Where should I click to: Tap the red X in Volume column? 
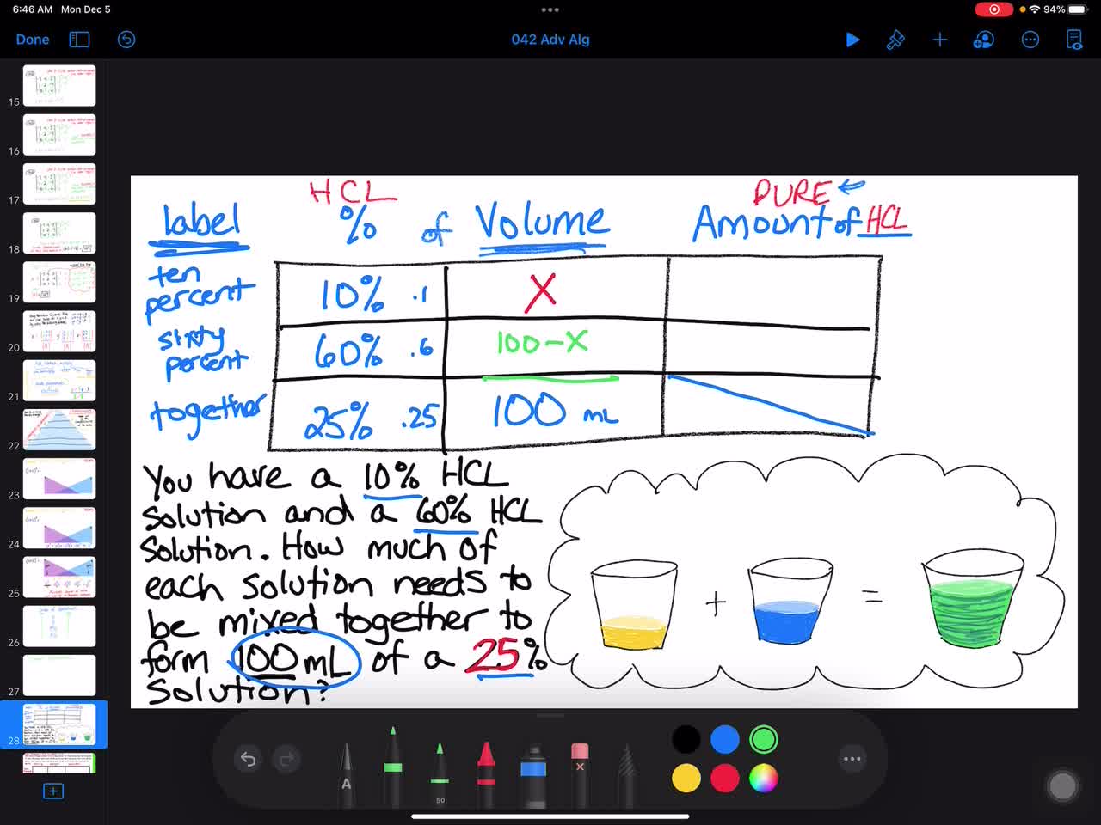tap(541, 292)
